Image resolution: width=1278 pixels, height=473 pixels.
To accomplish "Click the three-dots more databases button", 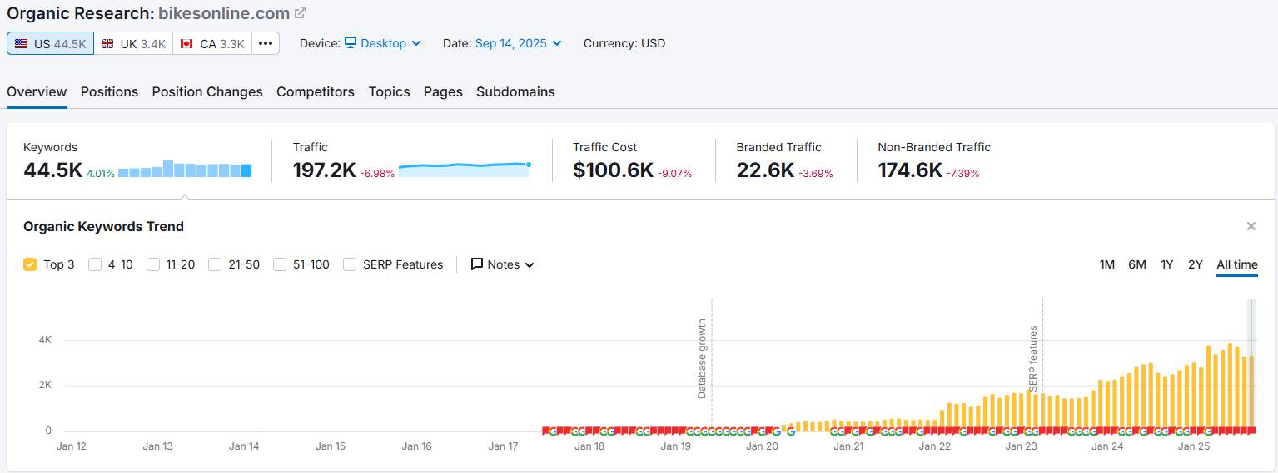I will click(x=266, y=44).
